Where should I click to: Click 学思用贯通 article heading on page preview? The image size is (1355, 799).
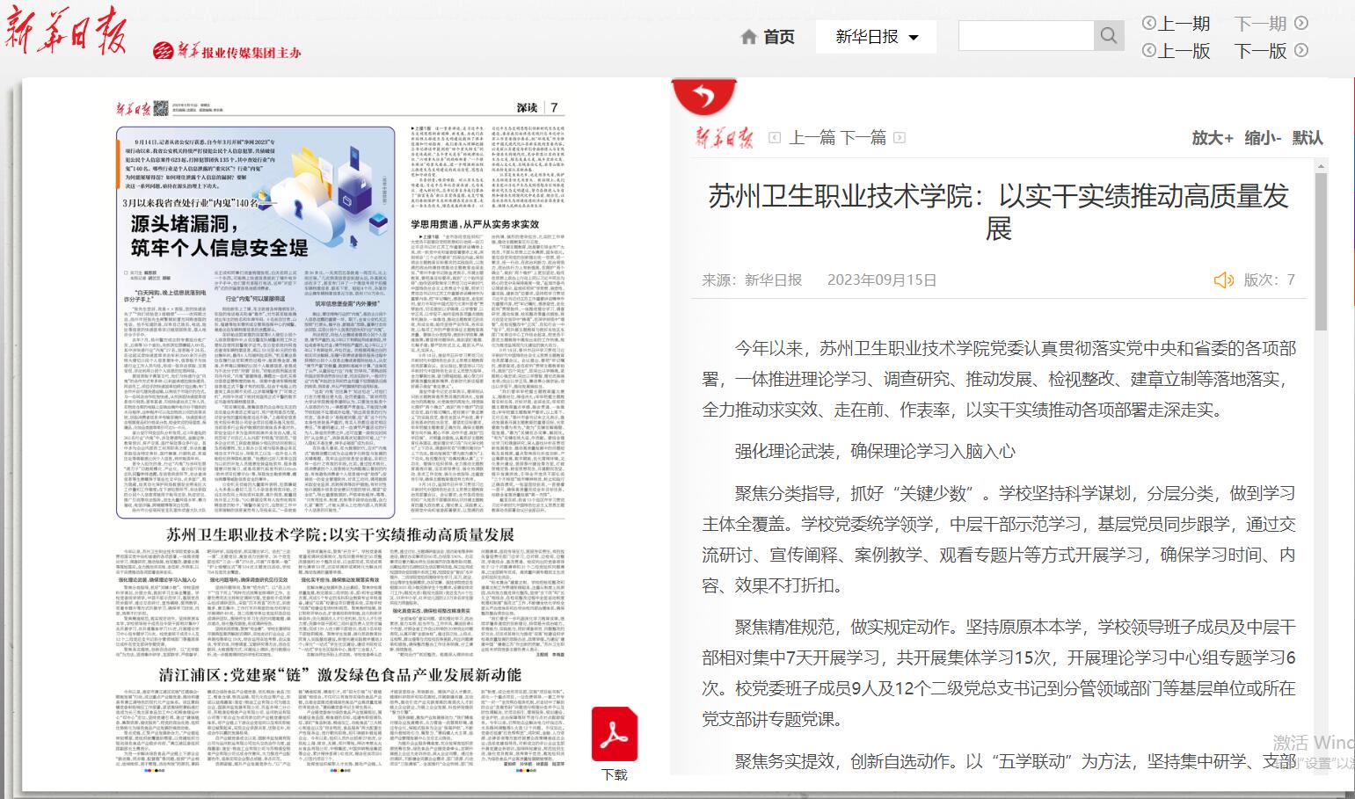click(475, 225)
